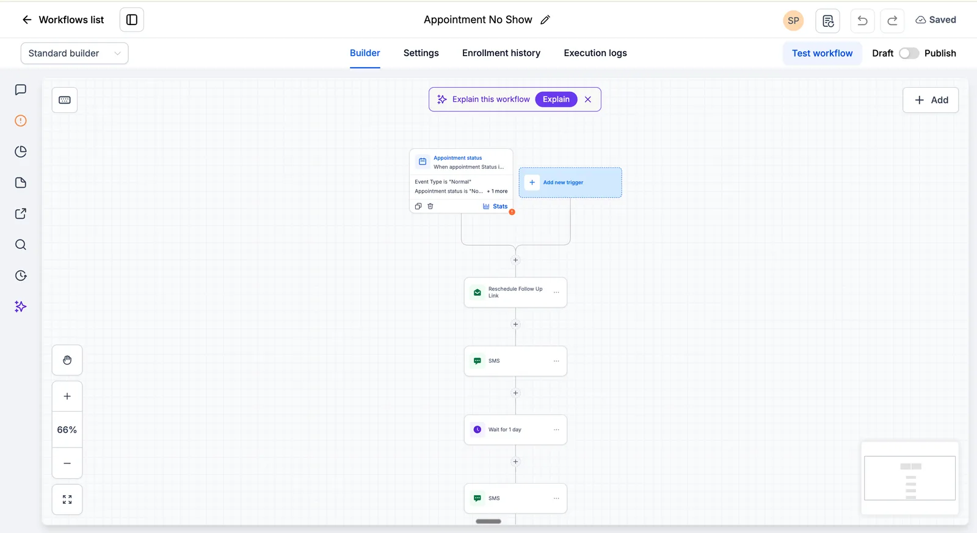Open search from left sidebar

coord(21,245)
